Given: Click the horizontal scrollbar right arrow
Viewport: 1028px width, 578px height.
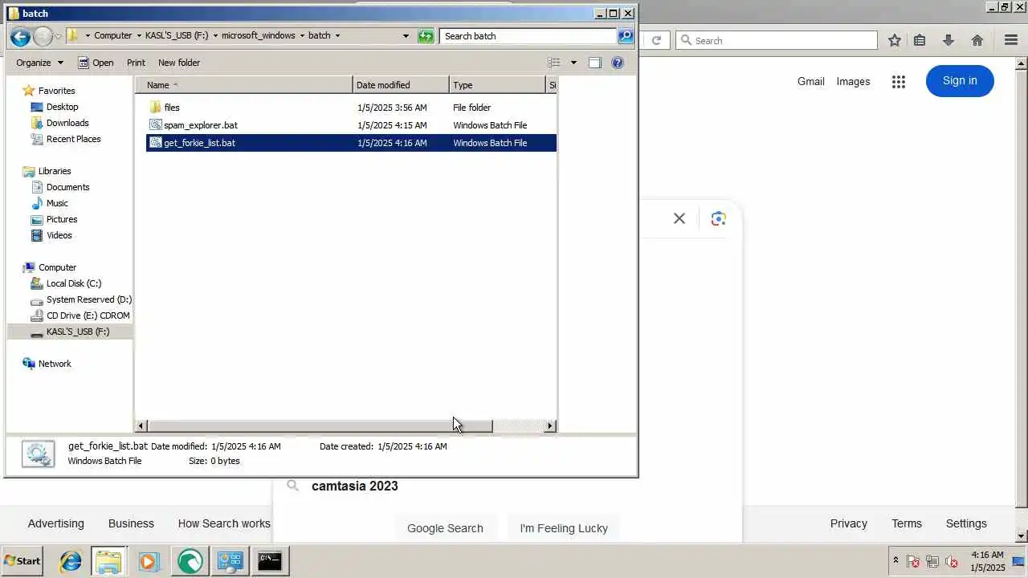Looking at the screenshot, I should (x=550, y=426).
